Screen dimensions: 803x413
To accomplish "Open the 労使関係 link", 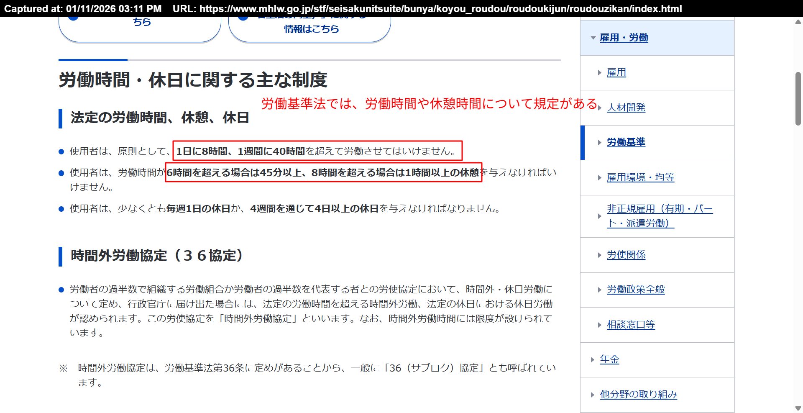I will (626, 255).
